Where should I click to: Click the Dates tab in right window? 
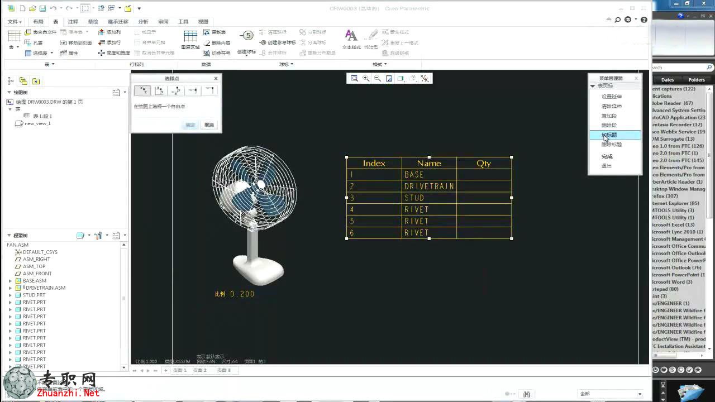click(668, 80)
